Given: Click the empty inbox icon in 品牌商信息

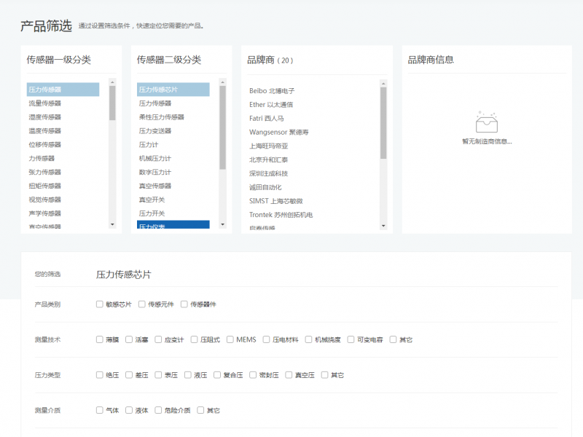Looking at the screenshot, I should tap(486, 122).
